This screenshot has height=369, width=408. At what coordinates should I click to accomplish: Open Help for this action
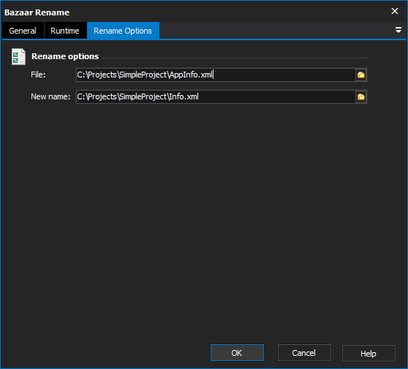[369, 353]
